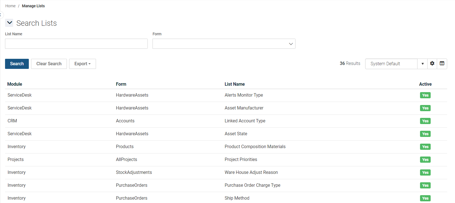The width and height of the screenshot is (455, 203).
Task: Open grid settings gear icon
Action: click(432, 64)
